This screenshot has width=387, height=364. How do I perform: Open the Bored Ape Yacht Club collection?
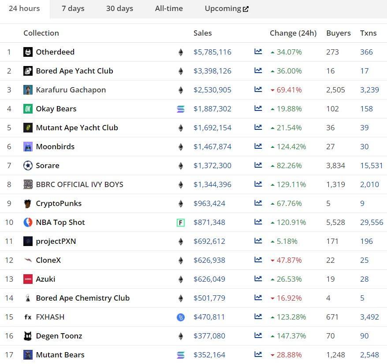[74, 71]
